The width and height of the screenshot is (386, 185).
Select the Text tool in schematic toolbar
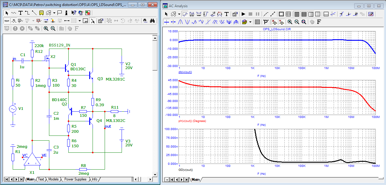[20, 13]
